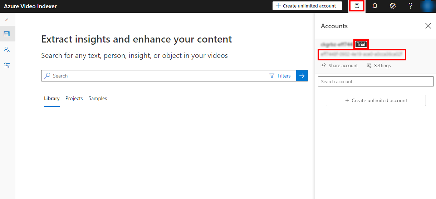This screenshot has height=199, width=436.
Task: Click Create unlimited account in top bar
Action: pos(307,6)
